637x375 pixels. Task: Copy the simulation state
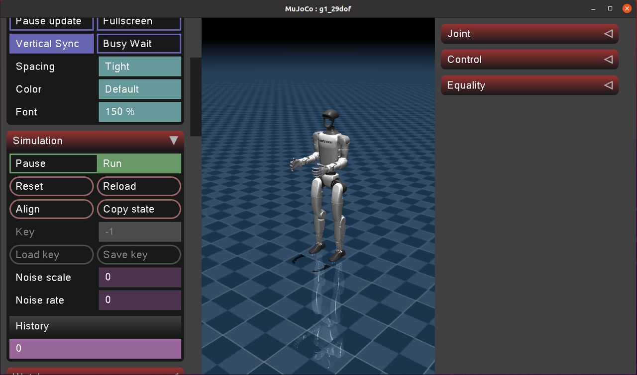139,209
